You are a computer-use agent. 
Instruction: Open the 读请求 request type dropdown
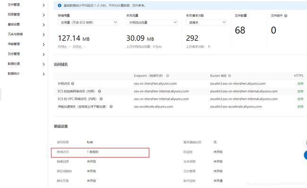click(206, 23)
